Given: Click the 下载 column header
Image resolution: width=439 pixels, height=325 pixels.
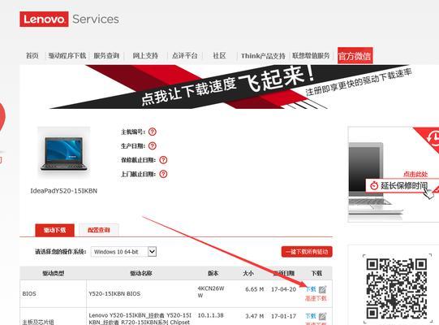Looking at the screenshot, I should pyautogui.click(x=316, y=273).
